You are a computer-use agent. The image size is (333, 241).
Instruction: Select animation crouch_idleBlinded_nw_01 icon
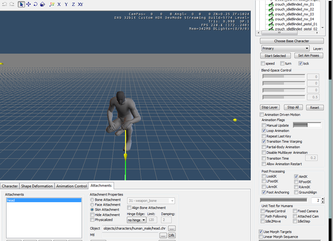[271, 4]
